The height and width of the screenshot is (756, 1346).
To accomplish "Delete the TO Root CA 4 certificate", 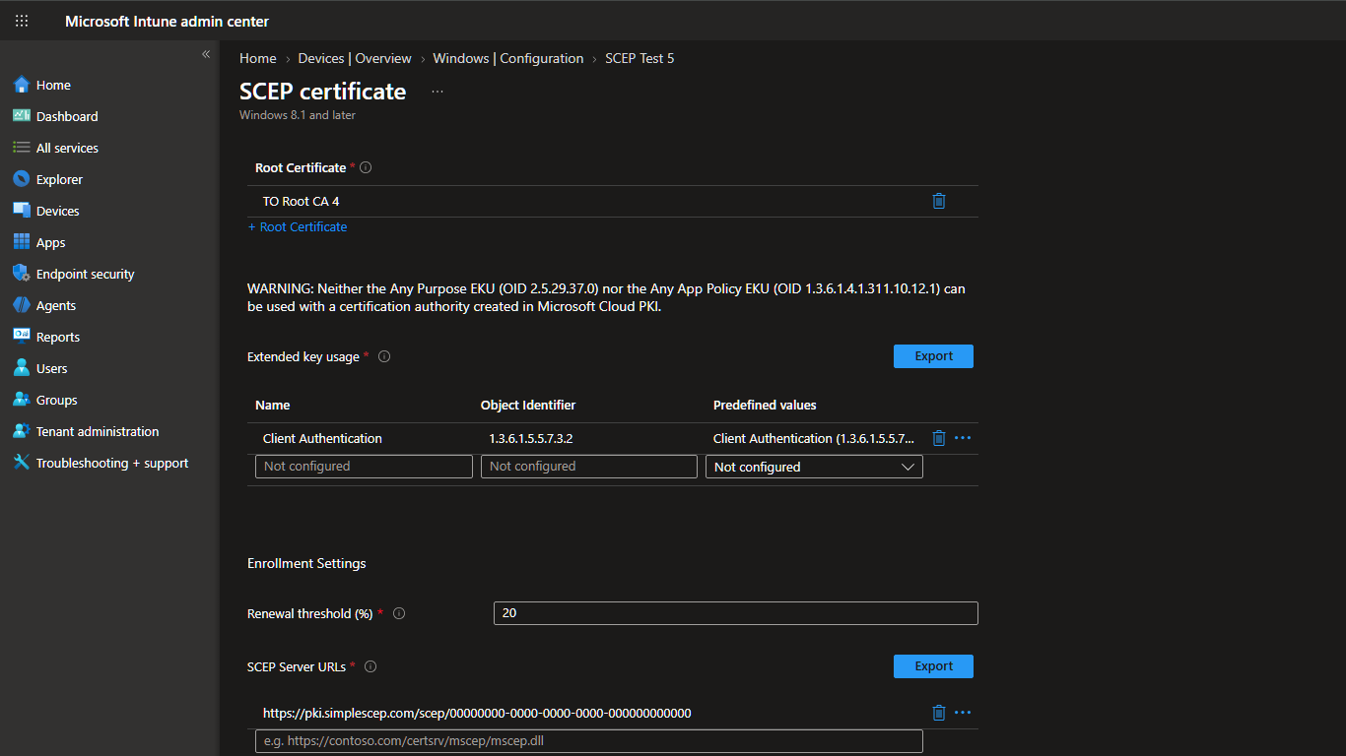I will [939, 201].
